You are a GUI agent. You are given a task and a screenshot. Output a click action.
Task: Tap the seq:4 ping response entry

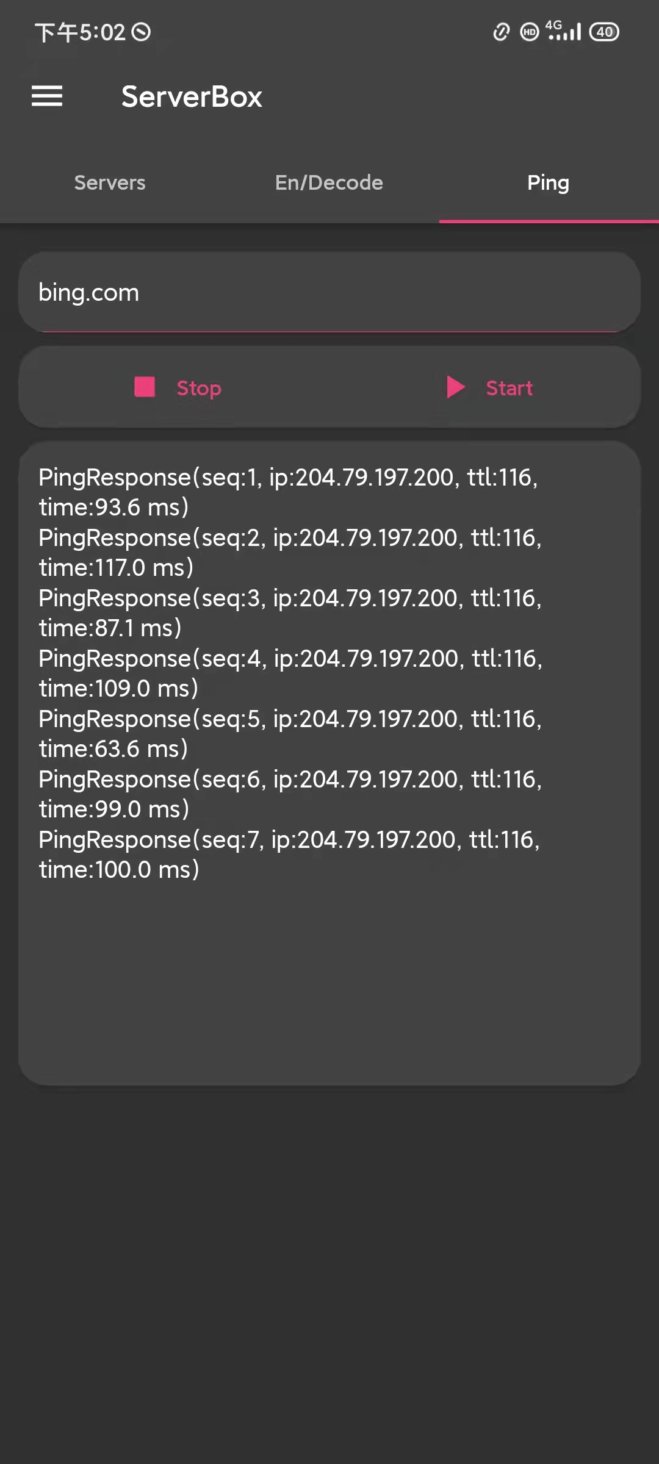290,673
